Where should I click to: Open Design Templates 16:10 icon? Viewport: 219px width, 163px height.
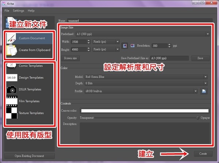(12, 78)
